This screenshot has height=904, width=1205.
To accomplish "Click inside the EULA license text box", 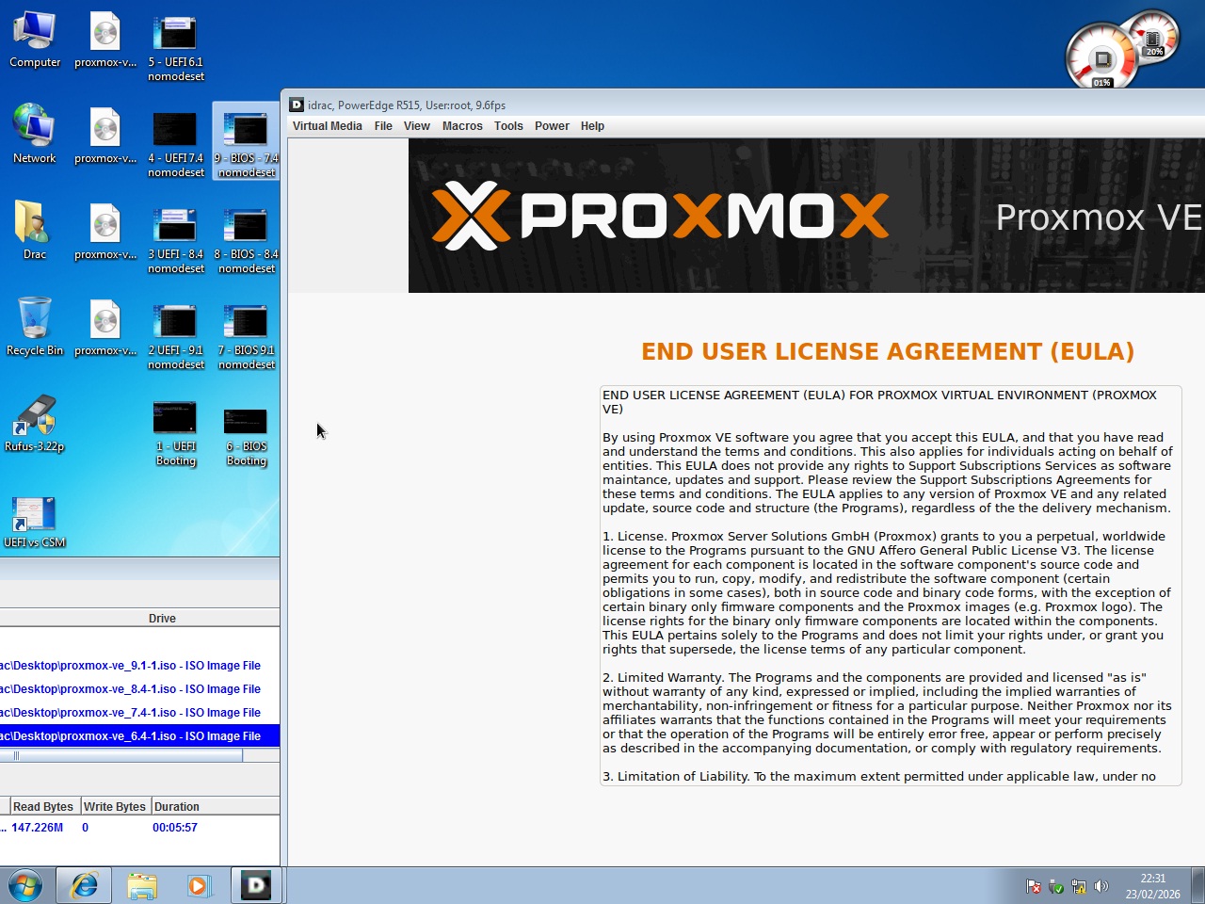I will (891, 586).
